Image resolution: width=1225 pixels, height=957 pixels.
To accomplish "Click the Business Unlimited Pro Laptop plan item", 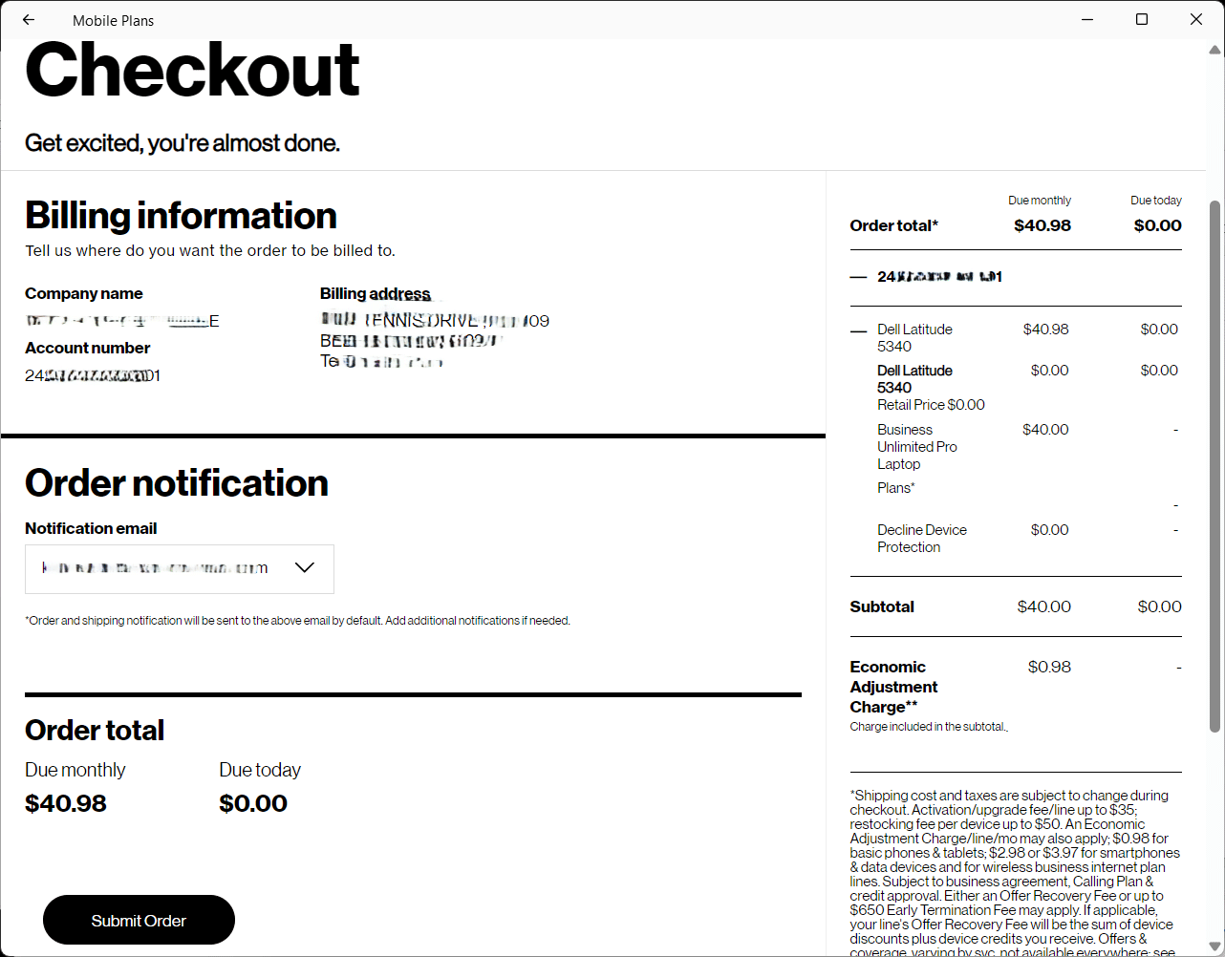I will coord(916,447).
